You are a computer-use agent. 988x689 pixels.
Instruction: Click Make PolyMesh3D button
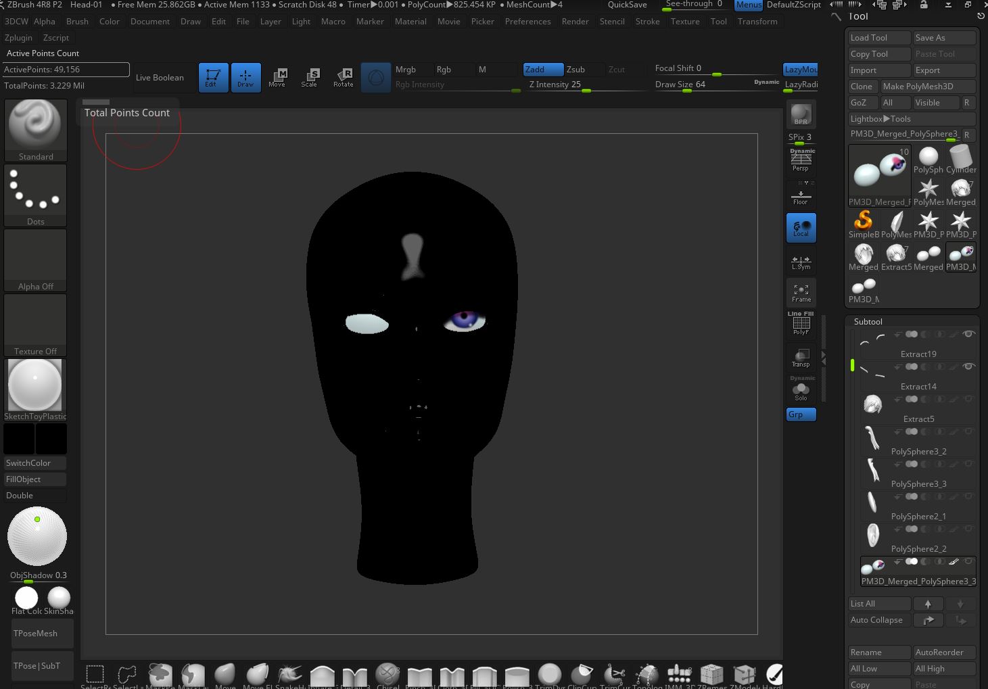[x=928, y=87]
